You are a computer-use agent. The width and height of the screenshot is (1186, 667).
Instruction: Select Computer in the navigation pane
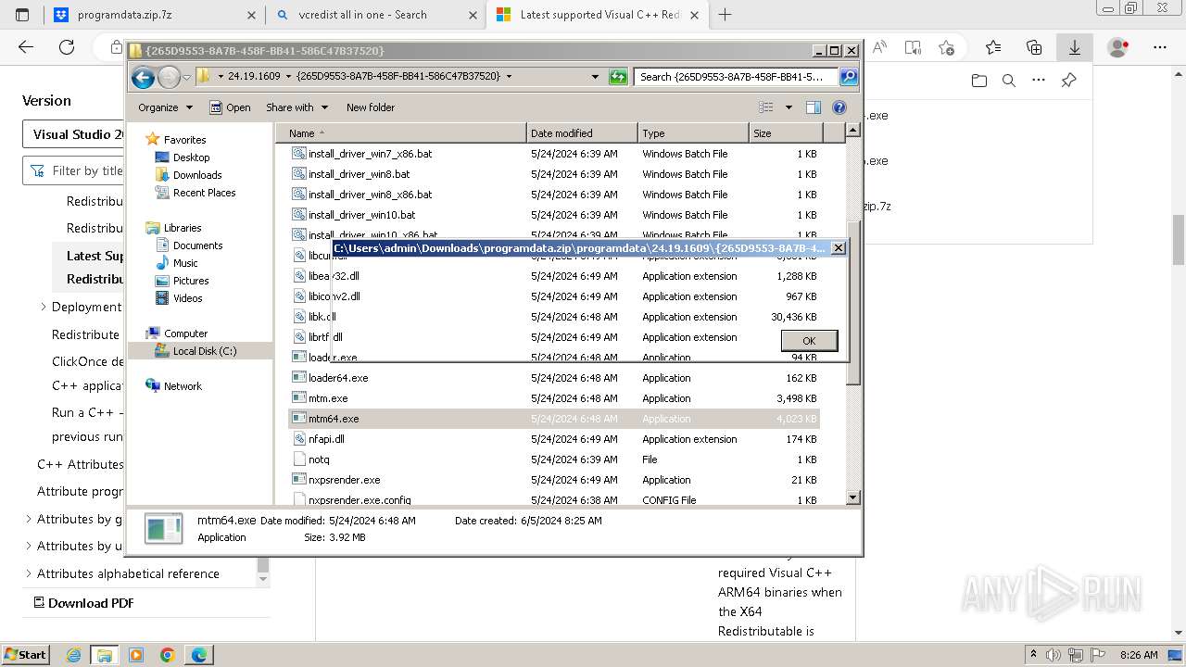185,333
